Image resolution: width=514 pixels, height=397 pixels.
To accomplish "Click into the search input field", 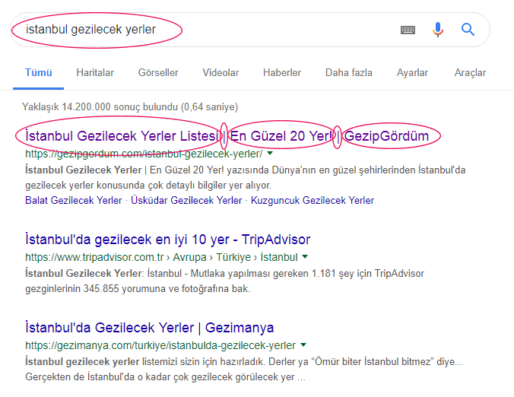I will click(203, 30).
